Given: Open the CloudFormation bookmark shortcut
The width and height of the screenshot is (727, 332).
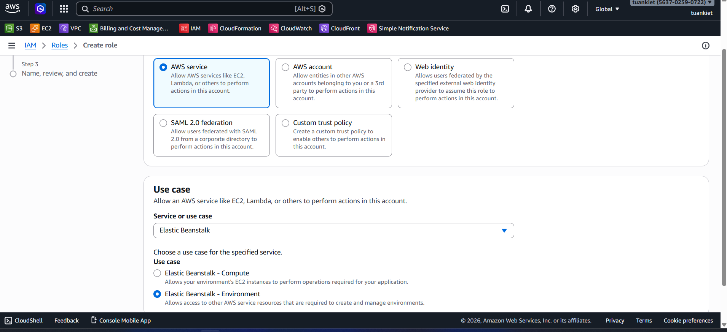Looking at the screenshot, I should coord(235,28).
